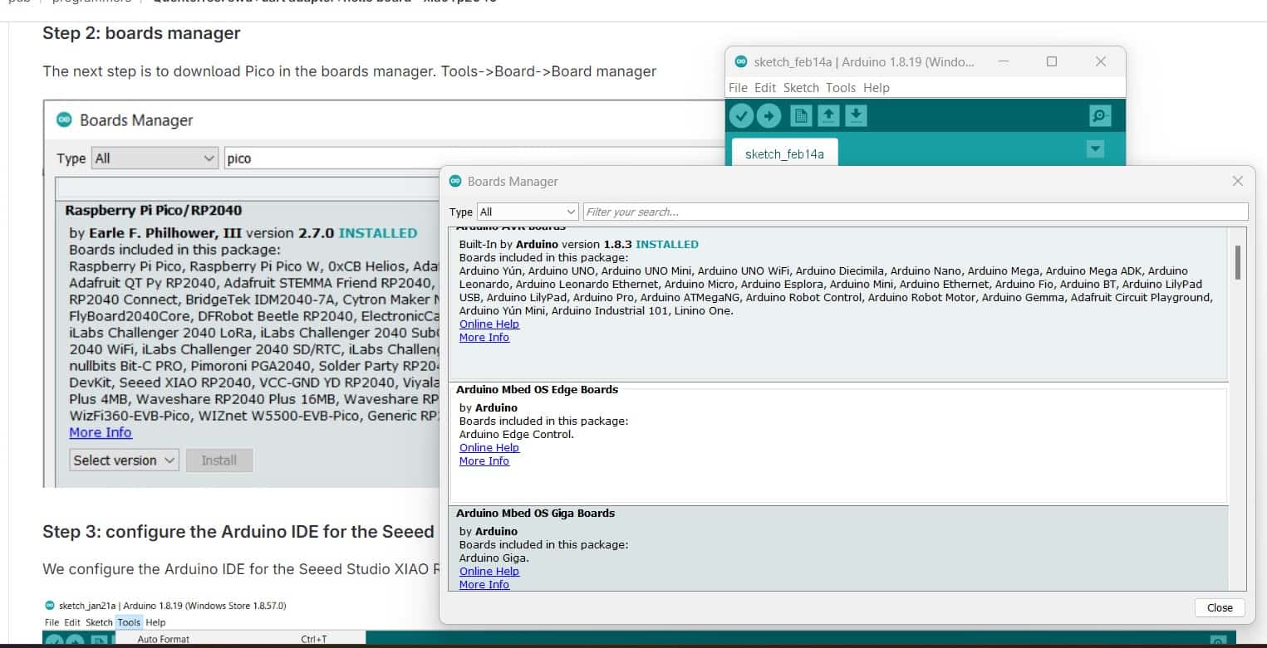Screen dimensions: 1267x648
Task: Click Online Help link under Arduino AVR Boards
Action: point(489,324)
